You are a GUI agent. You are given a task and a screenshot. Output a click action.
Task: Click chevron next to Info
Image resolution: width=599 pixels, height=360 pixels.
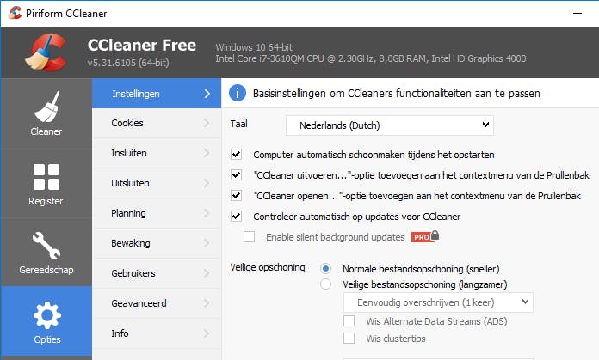pyautogui.click(x=207, y=333)
